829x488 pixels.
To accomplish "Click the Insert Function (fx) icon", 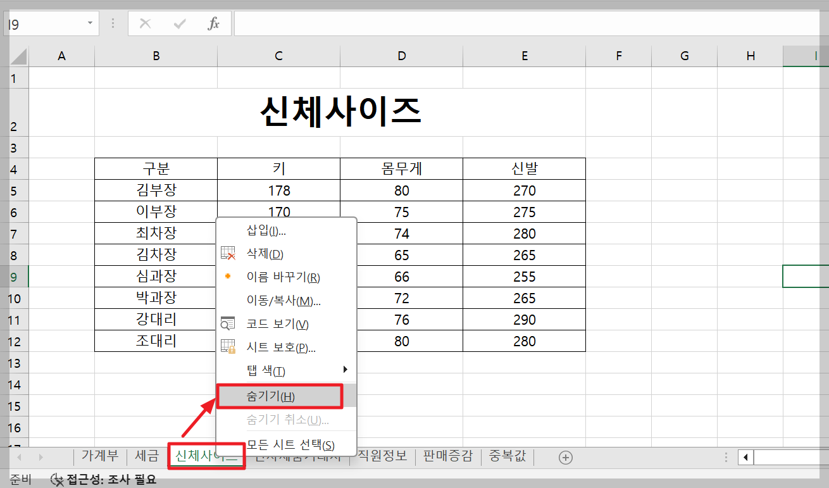I will 213,23.
